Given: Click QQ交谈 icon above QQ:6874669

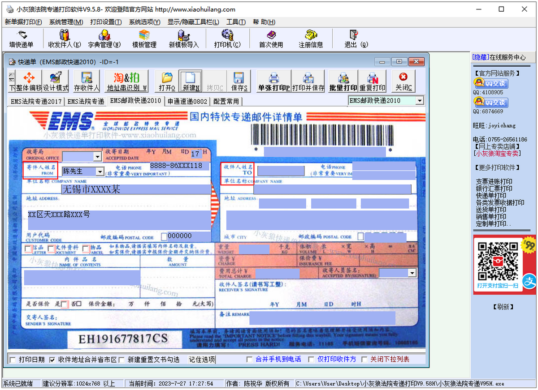Looking at the screenshot, I should [x=490, y=103].
